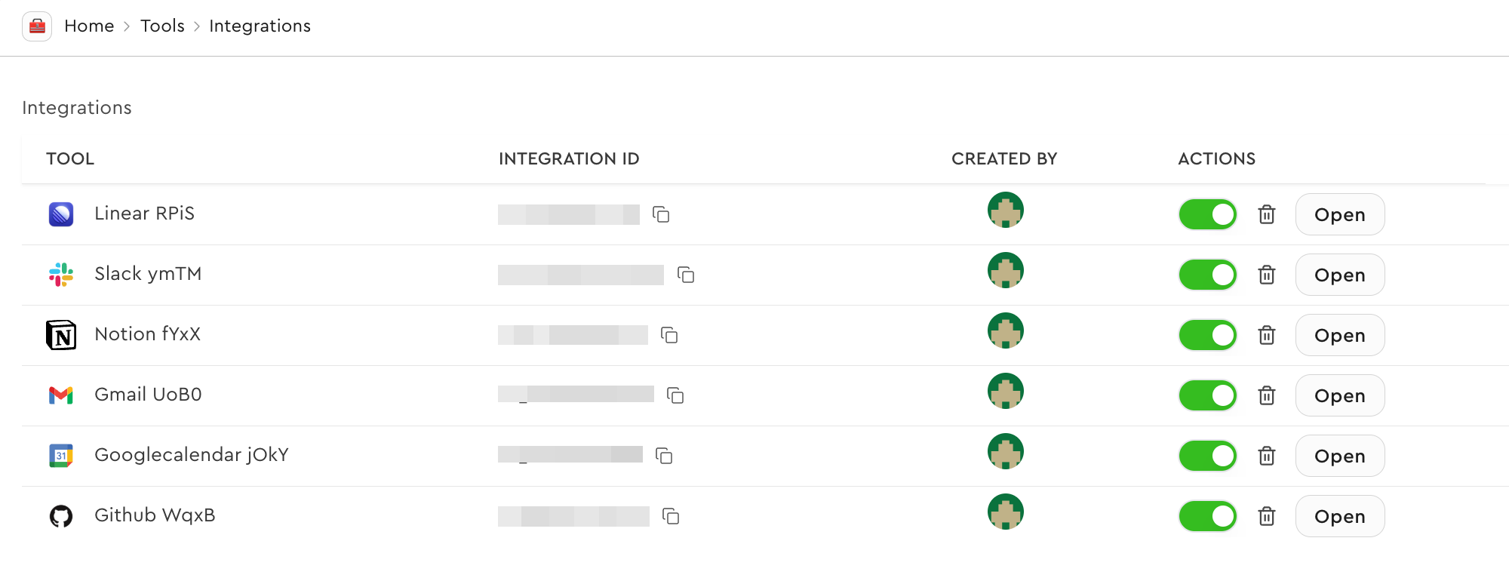Navigate to Home via breadcrumb
The width and height of the screenshot is (1509, 584).
click(x=90, y=26)
